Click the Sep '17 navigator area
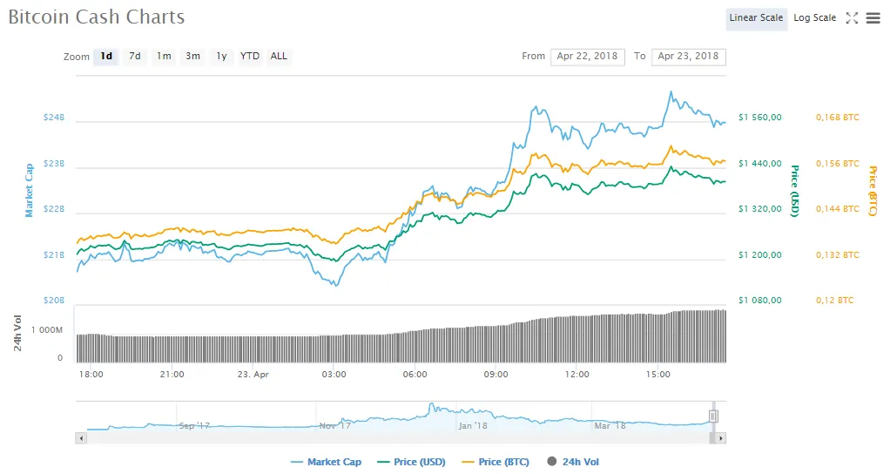 [x=195, y=426]
